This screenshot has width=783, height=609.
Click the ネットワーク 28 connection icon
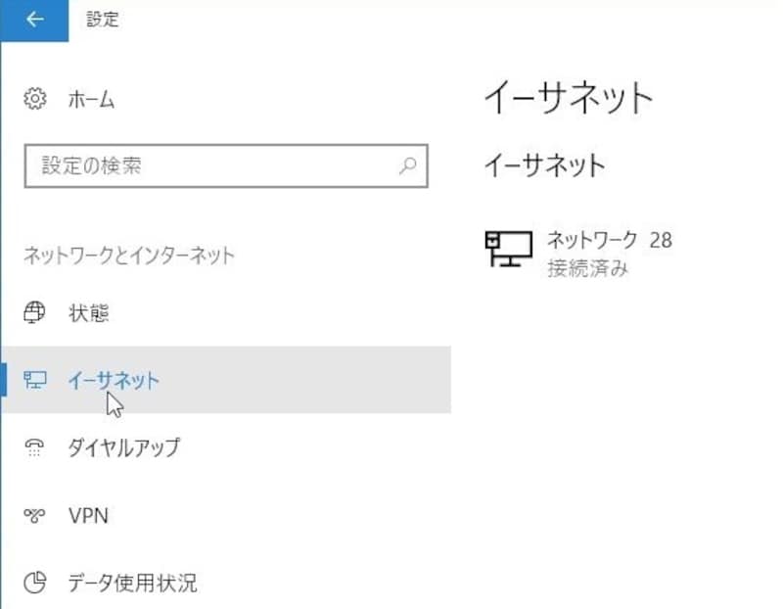508,250
